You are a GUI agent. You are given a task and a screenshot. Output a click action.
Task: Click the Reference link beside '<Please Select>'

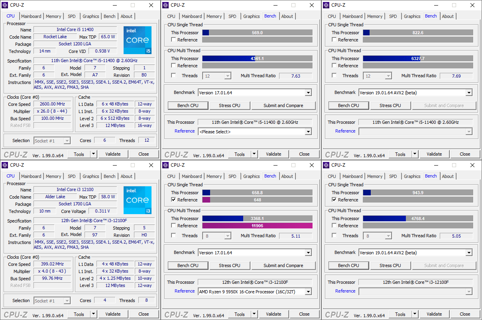tap(185, 131)
